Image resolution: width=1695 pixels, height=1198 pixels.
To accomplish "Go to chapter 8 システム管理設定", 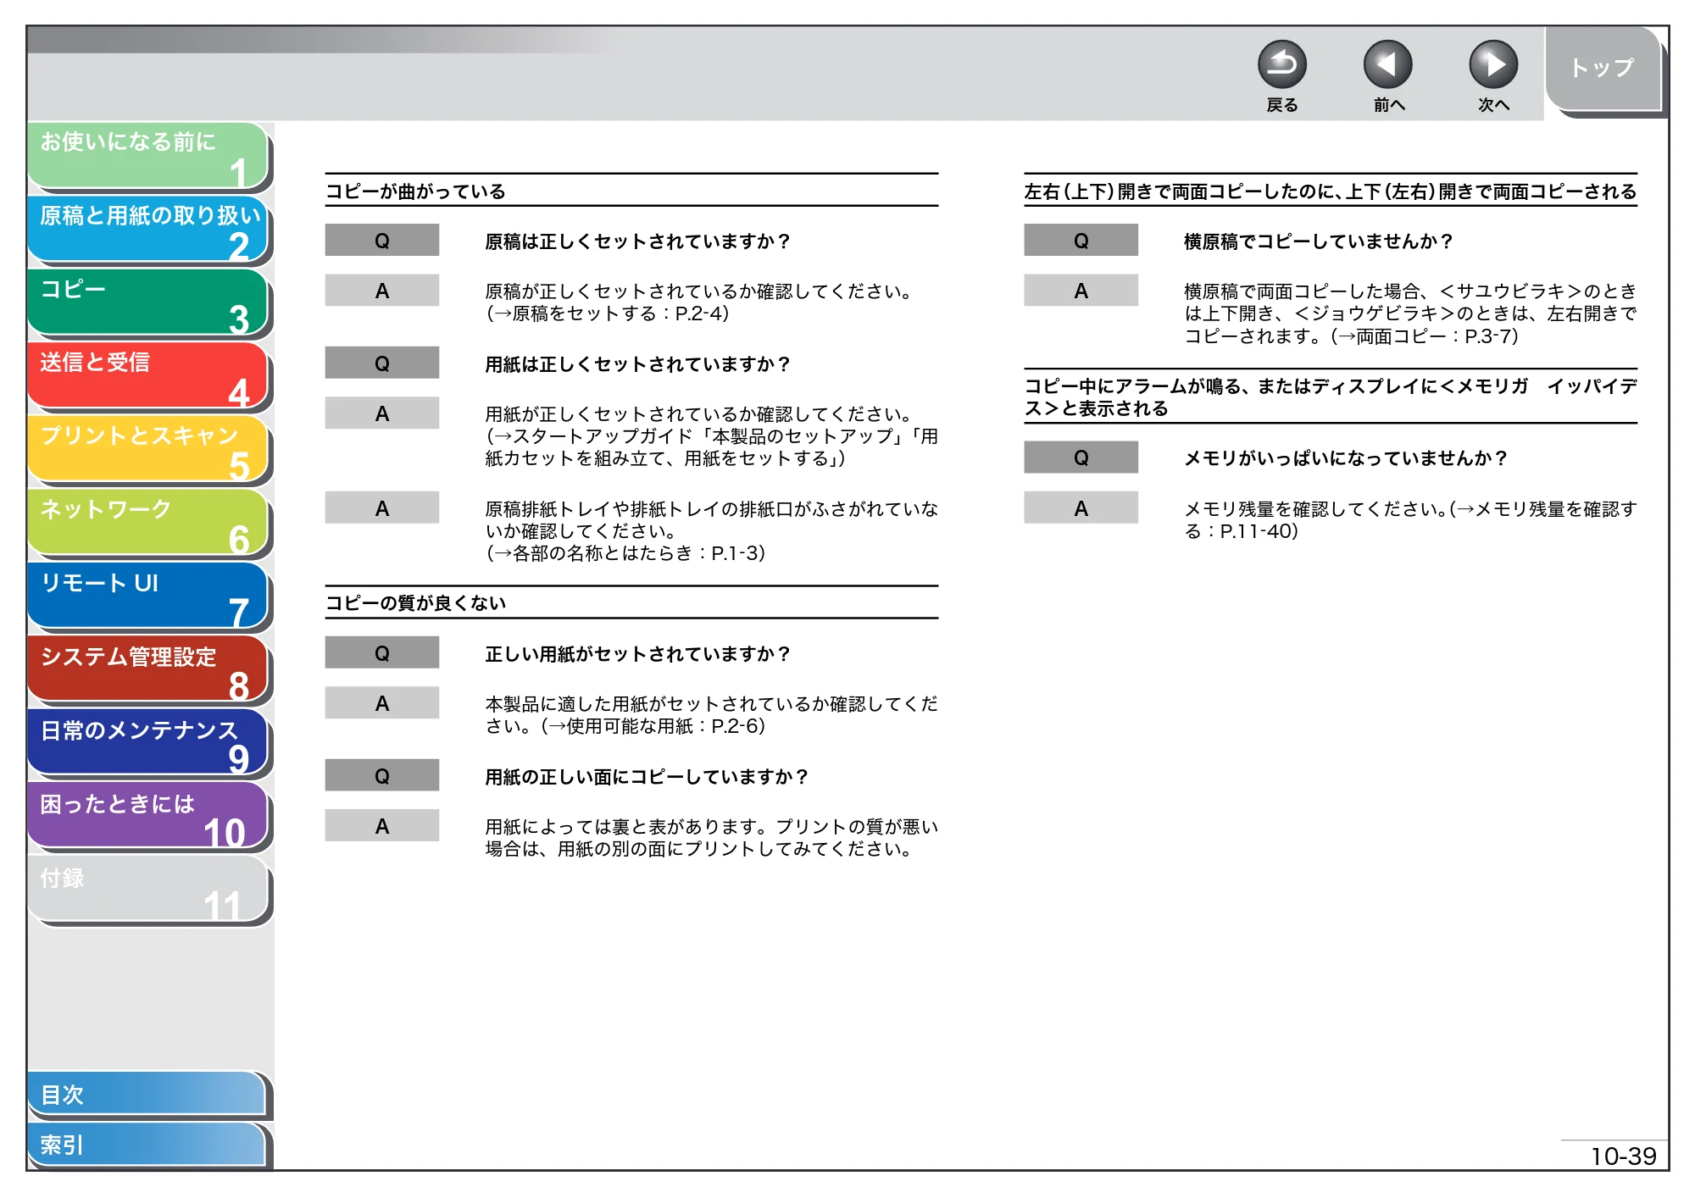I will [x=148, y=669].
